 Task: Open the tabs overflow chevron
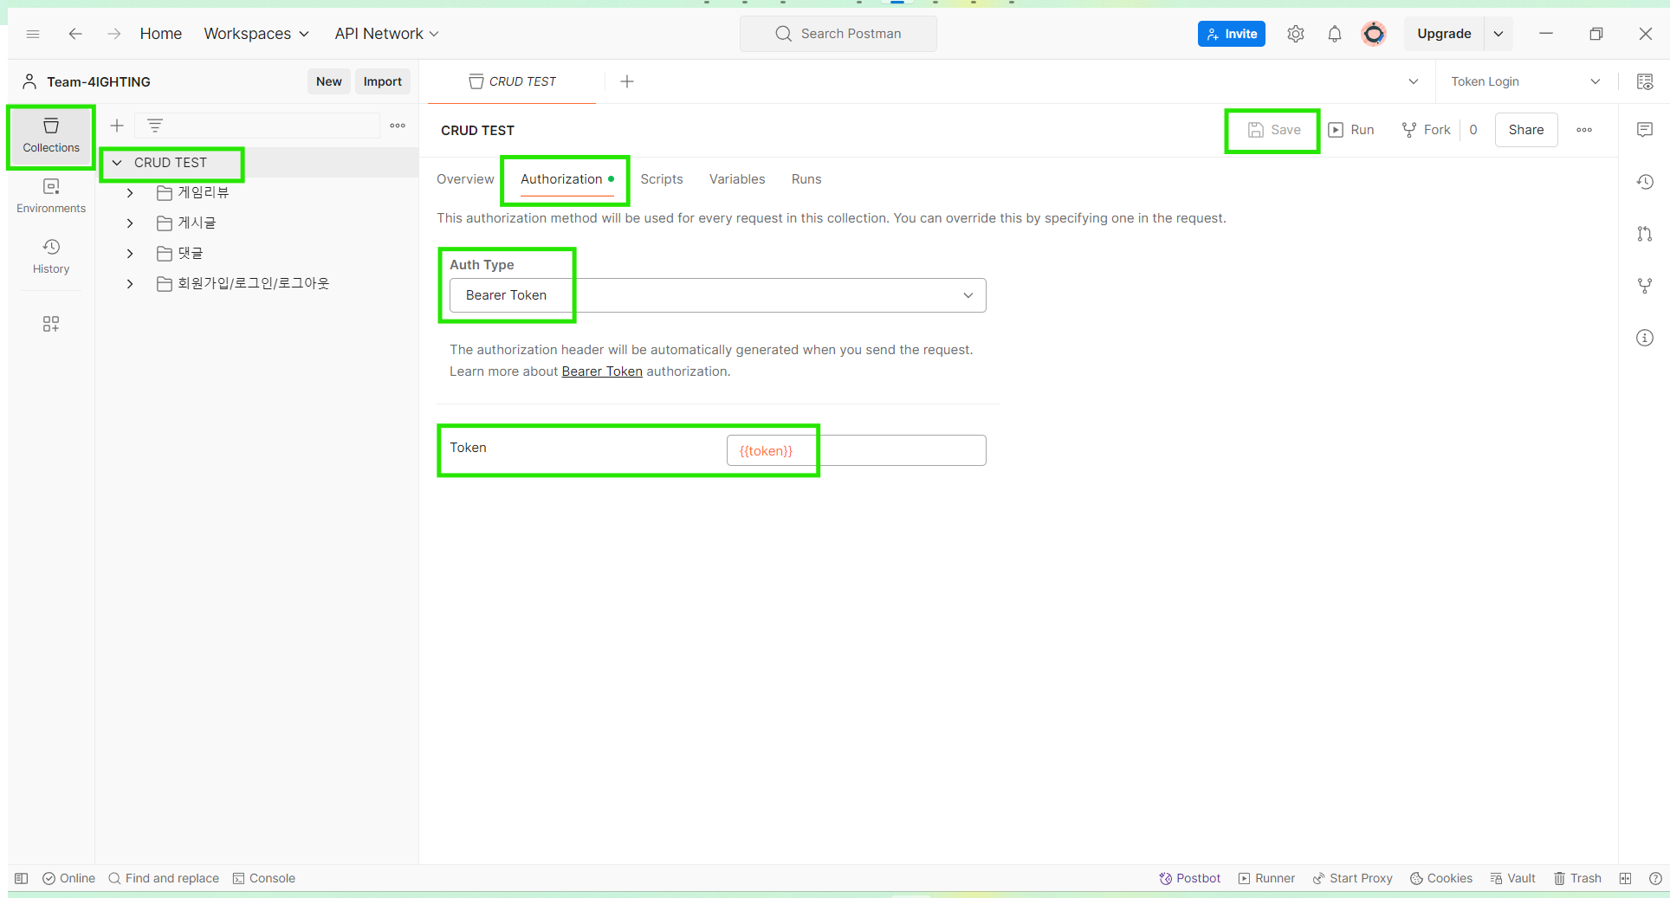point(1414,81)
